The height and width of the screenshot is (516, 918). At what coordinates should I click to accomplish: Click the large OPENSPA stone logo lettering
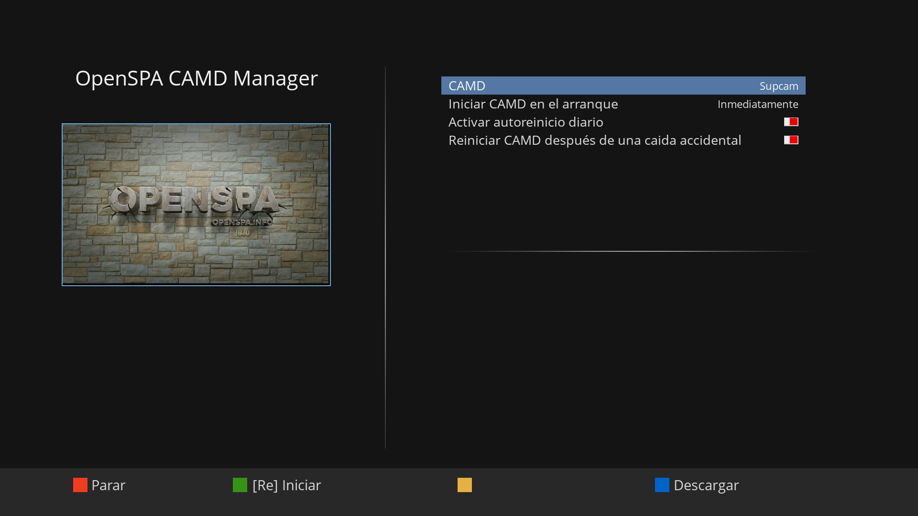pos(194,200)
